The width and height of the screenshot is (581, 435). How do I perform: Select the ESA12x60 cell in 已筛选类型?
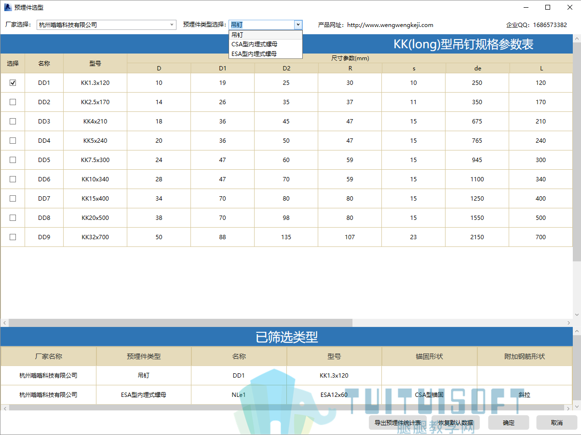[x=334, y=394]
